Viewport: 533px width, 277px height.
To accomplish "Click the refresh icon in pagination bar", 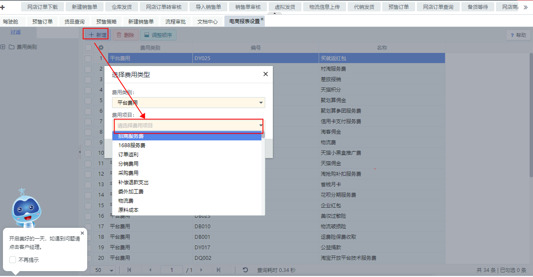I will [x=245, y=270].
